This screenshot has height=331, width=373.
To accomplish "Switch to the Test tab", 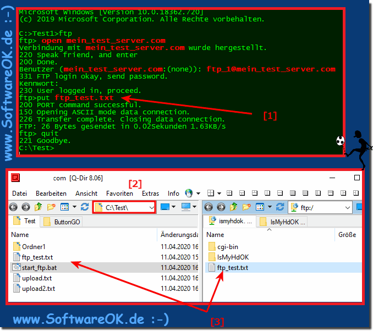I will coord(24,221).
